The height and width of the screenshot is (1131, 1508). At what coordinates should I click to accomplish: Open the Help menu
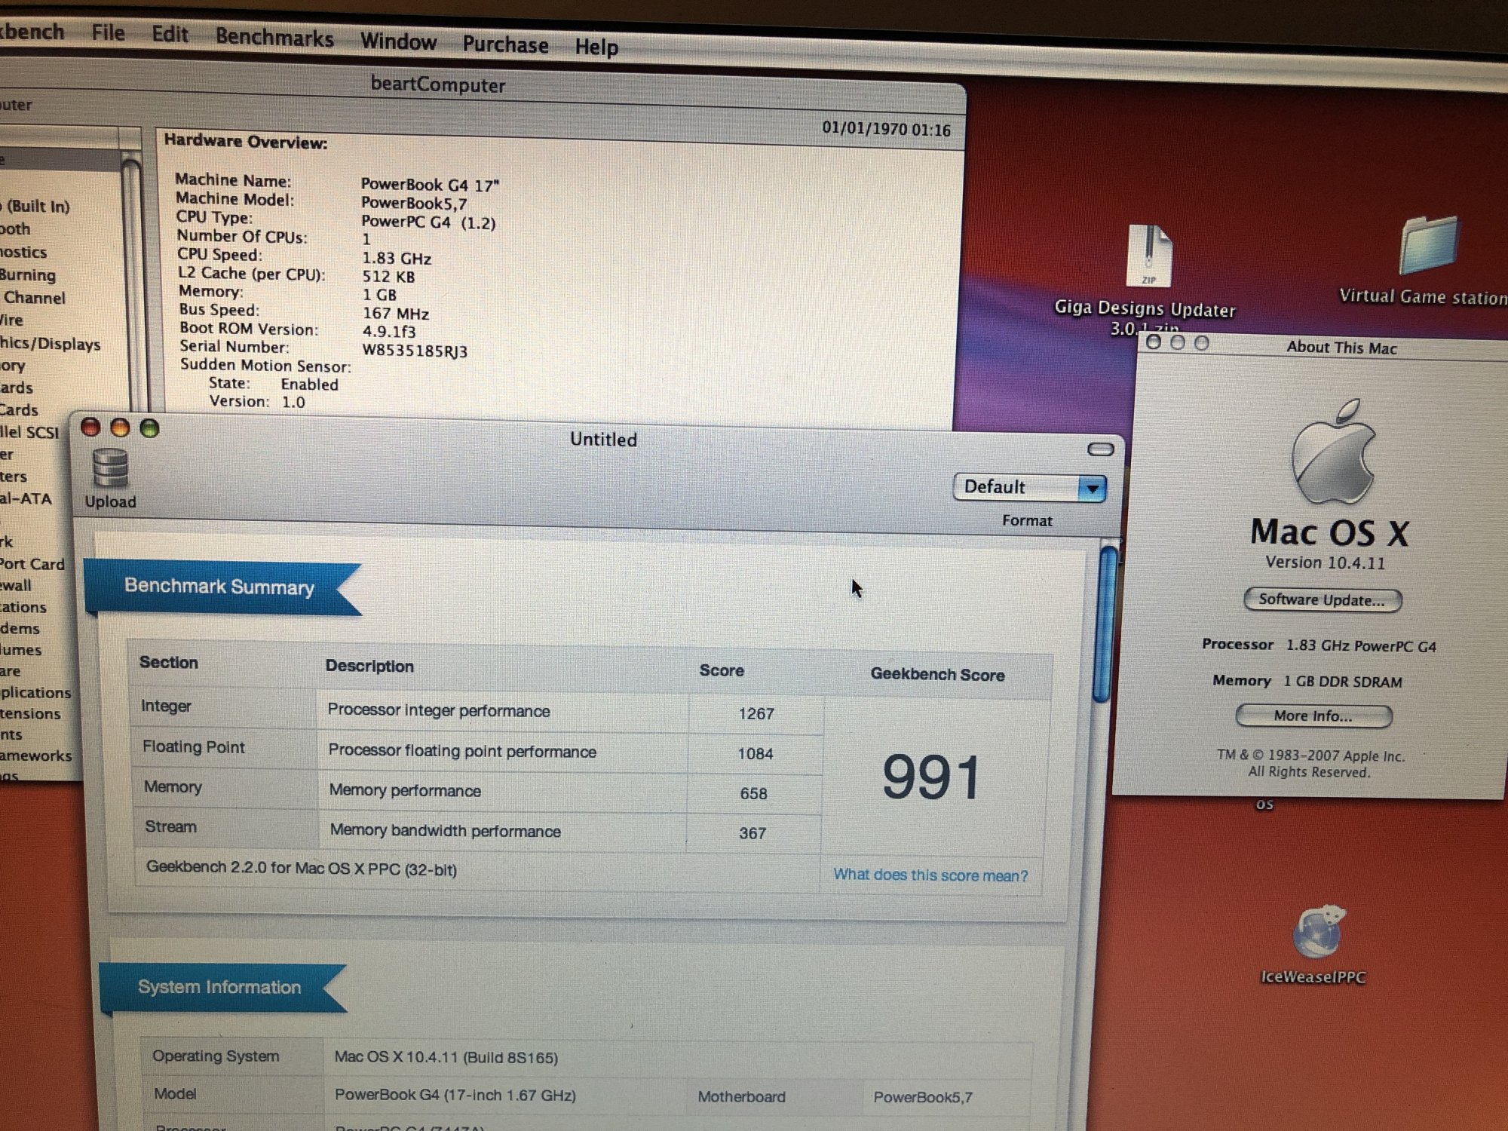tap(596, 47)
